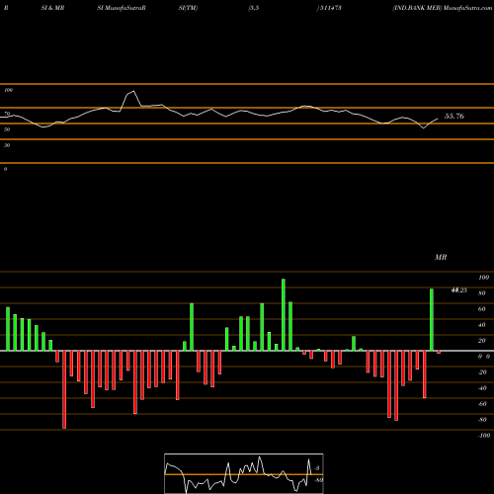This screenshot has width=494, height=494.
Task: Click the -3 label in mini chart
Action: 317,468
